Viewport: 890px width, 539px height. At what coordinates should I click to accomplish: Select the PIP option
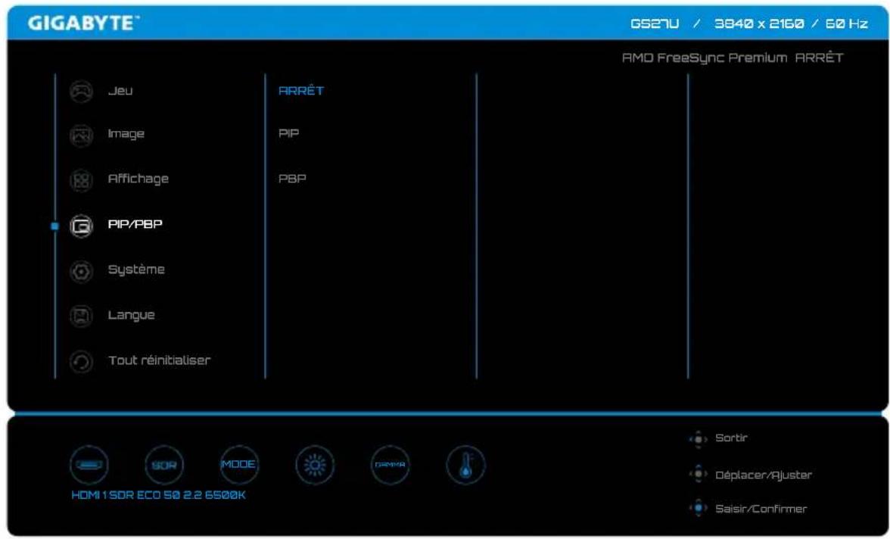point(288,133)
